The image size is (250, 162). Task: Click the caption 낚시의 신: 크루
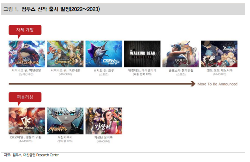104,70
